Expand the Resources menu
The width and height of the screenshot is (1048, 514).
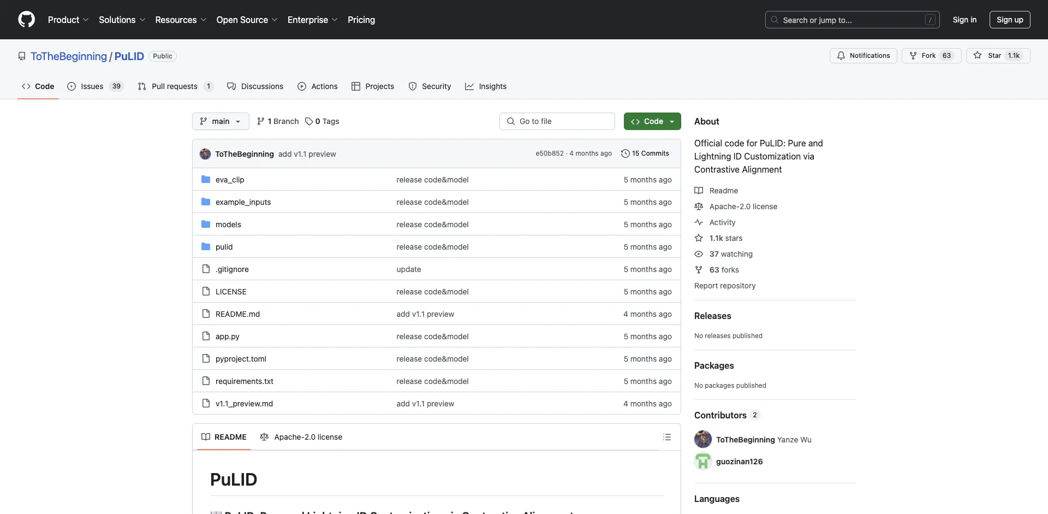(181, 20)
